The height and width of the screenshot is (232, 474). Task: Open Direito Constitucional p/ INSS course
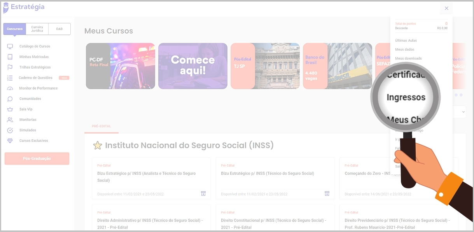pyautogui.click(x=275, y=218)
